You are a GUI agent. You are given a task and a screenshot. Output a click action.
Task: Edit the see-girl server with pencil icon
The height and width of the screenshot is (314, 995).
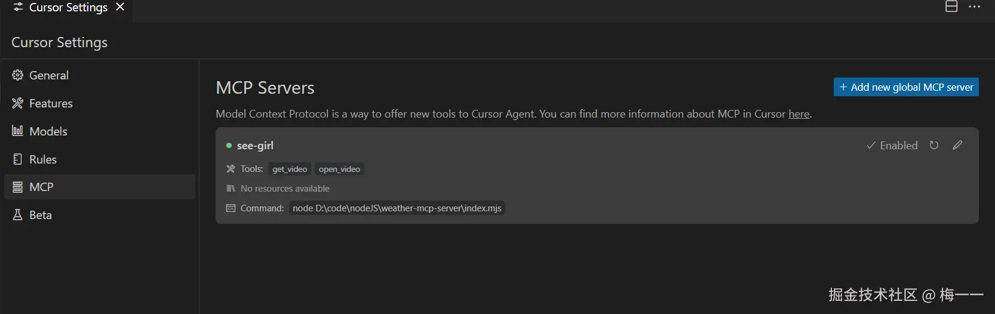tap(957, 145)
